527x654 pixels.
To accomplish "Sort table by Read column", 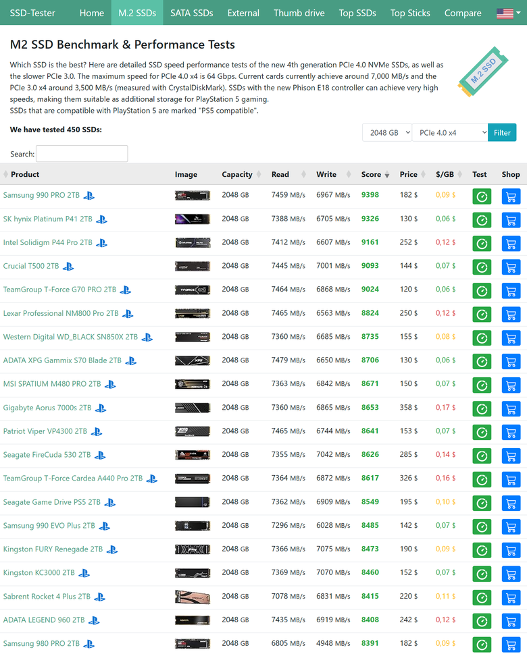I will [x=288, y=174].
